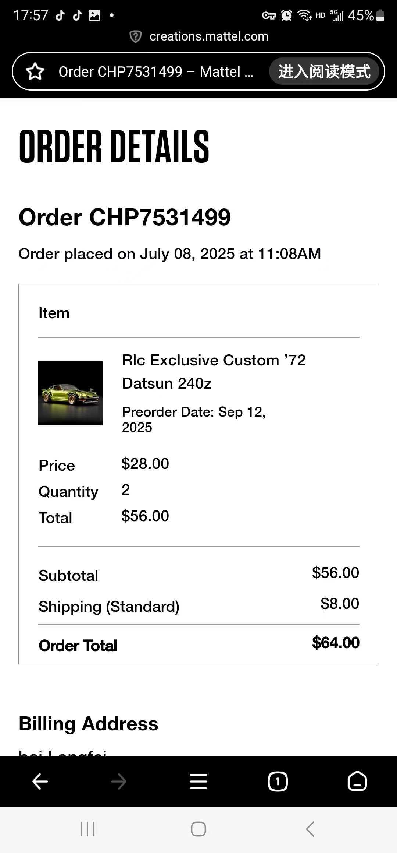Enter reading mode via 进入阅读模式 button
Viewport: 397px width, 853px height.
point(324,71)
